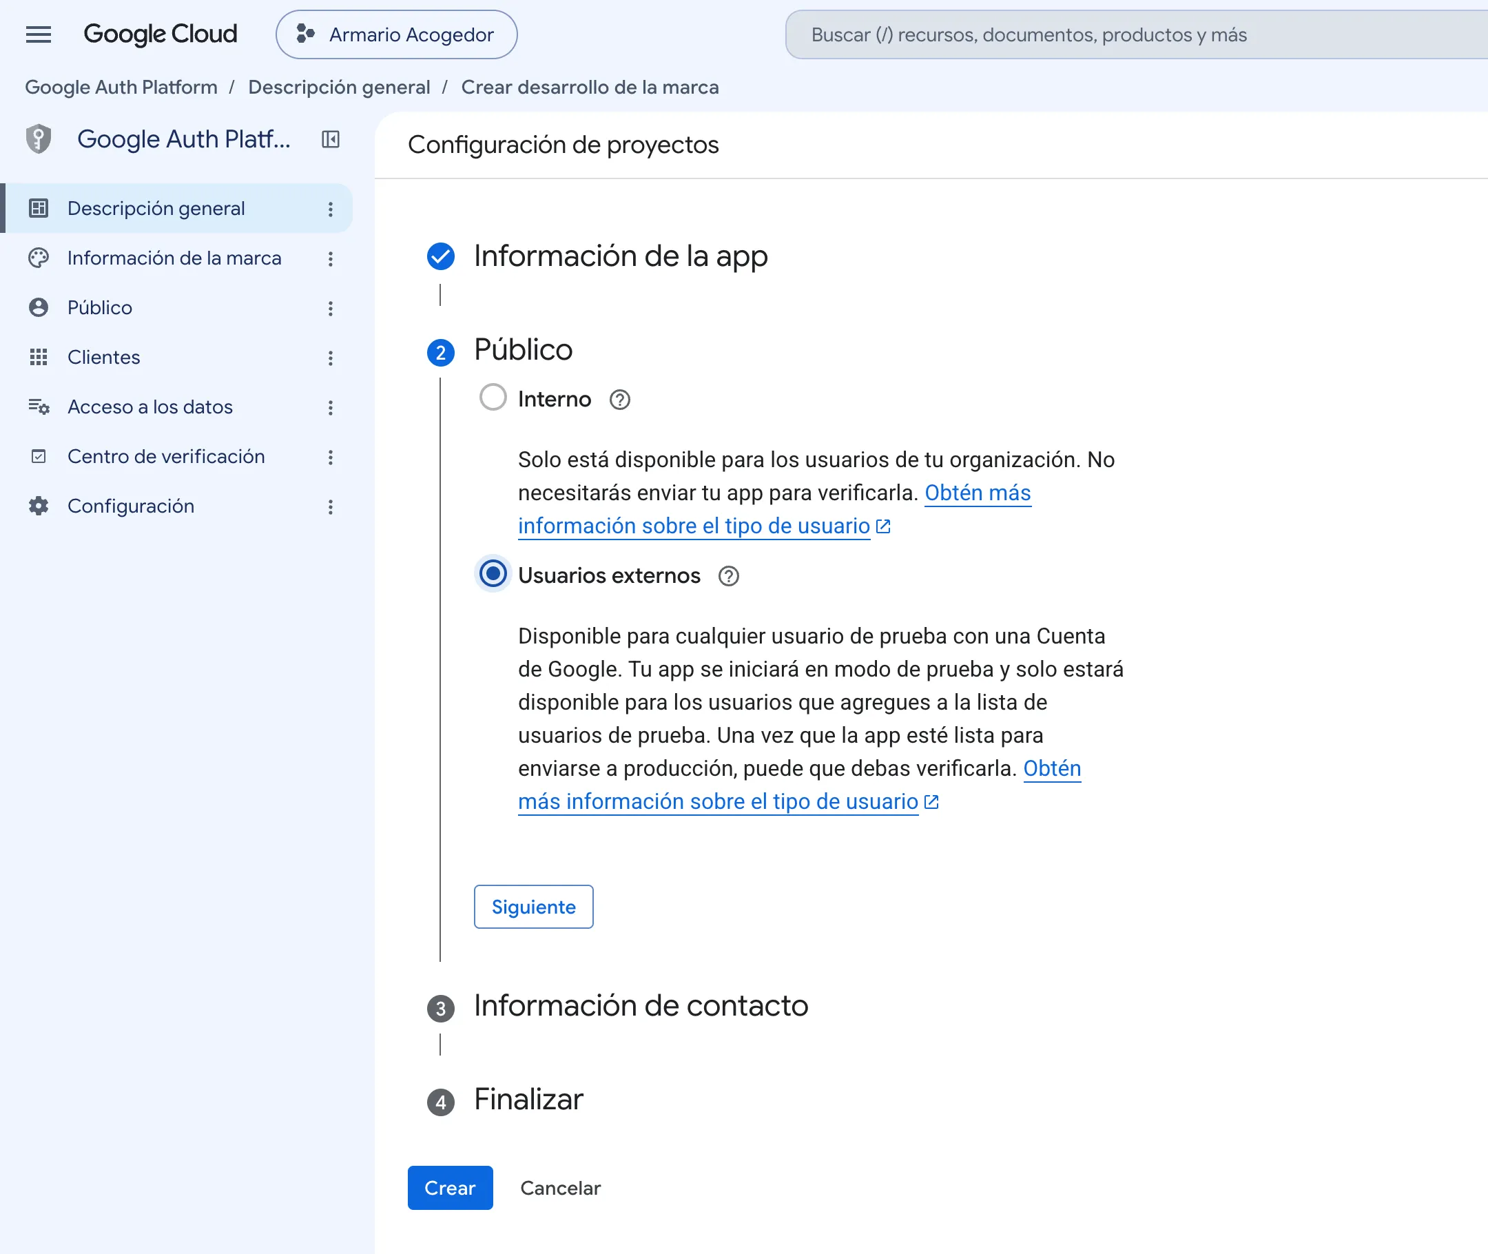Image resolution: width=1488 pixels, height=1254 pixels.
Task: Click the Configuración de proyectos heading
Action: [563, 144]
